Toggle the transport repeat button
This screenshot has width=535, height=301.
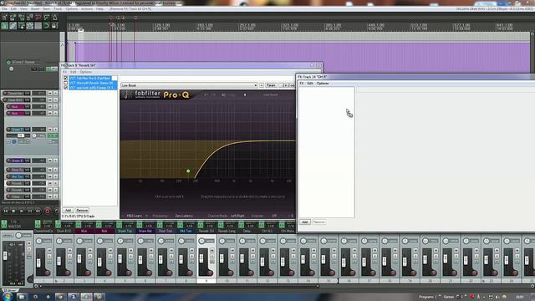tap(56, 211)
